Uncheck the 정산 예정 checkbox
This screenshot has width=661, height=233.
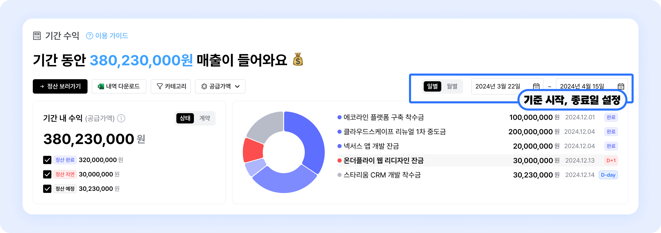coord(47,189)
